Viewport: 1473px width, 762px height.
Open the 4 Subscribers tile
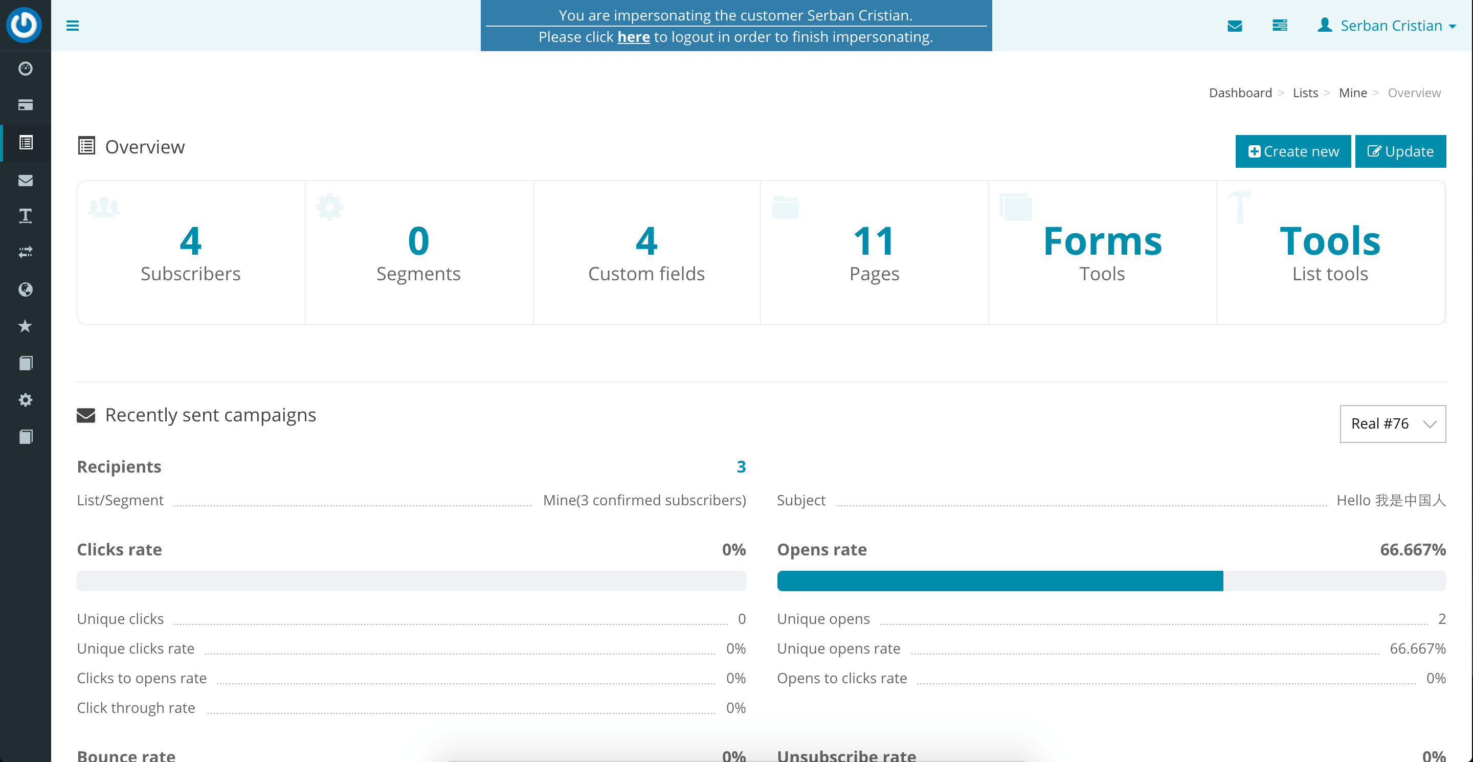coord(190,253)
